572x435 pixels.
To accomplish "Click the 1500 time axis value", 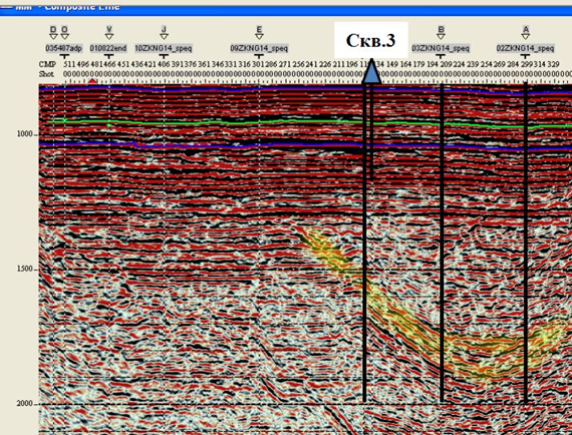I will (x=25, y=269).
